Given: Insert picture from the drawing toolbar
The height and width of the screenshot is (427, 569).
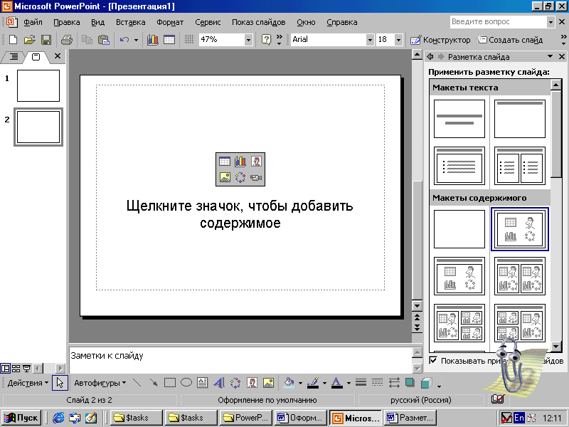Looking at the screenshot, I should pos(268,383).
